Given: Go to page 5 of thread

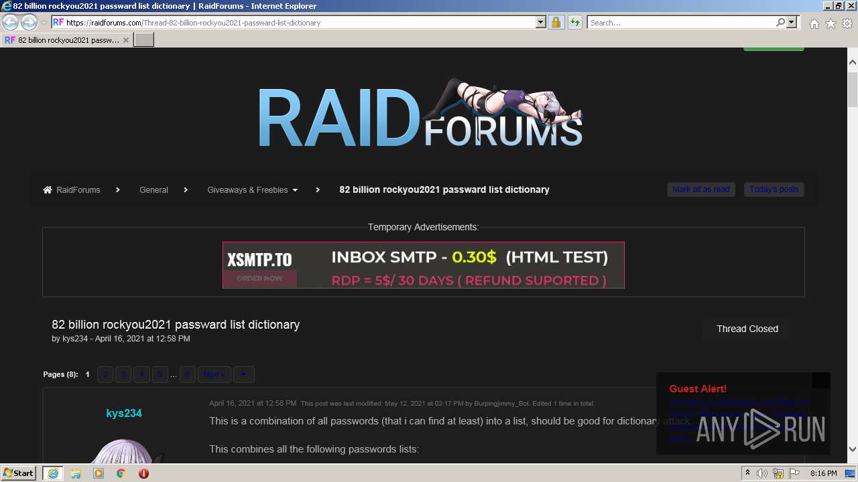Looking at the screenshot, I should (160, 374).
